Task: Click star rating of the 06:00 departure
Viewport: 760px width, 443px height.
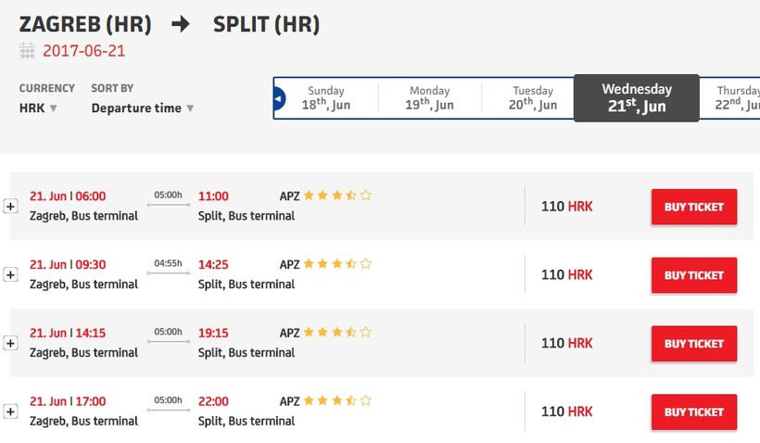Action: 337,196
